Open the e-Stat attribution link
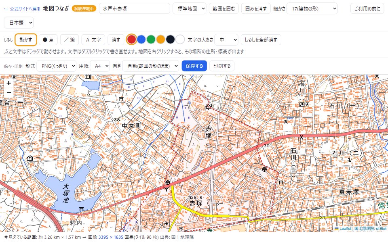 (x=381, y=229)
